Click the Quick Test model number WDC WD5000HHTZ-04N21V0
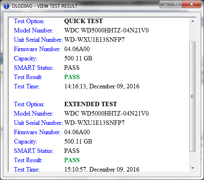The image size is (204, 180). click(x=106, y=30)
